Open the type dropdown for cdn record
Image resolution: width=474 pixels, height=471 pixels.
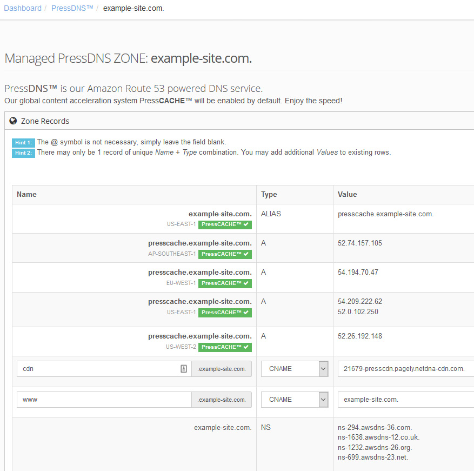[x=295, y=369]
